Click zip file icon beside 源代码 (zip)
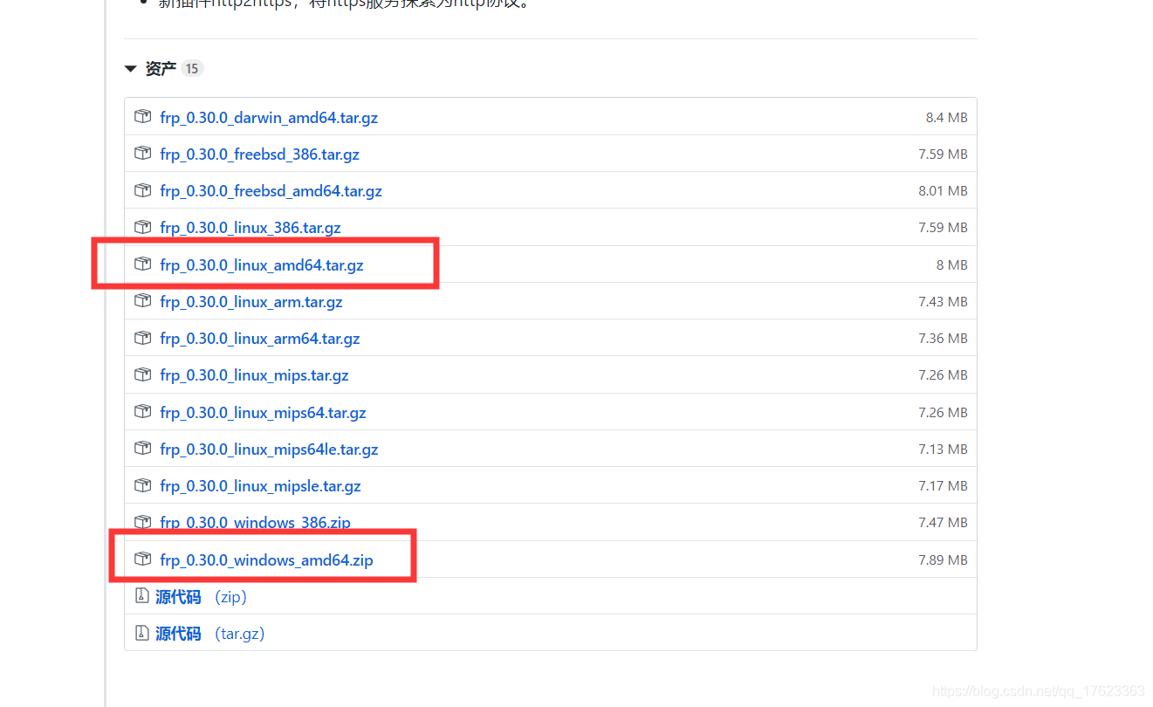The width and height of the screenshot is (1153, 707). (141, 595)
